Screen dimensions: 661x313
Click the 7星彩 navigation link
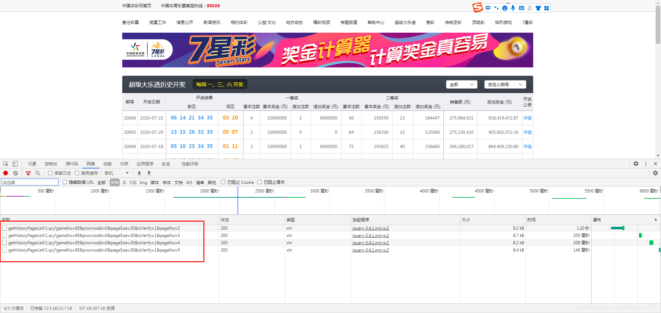click(527, 22)
